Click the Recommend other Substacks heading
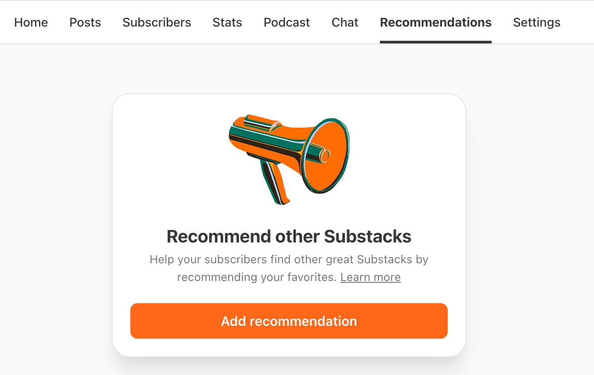Viewport: 594px width, 375px height. (289, 236)
